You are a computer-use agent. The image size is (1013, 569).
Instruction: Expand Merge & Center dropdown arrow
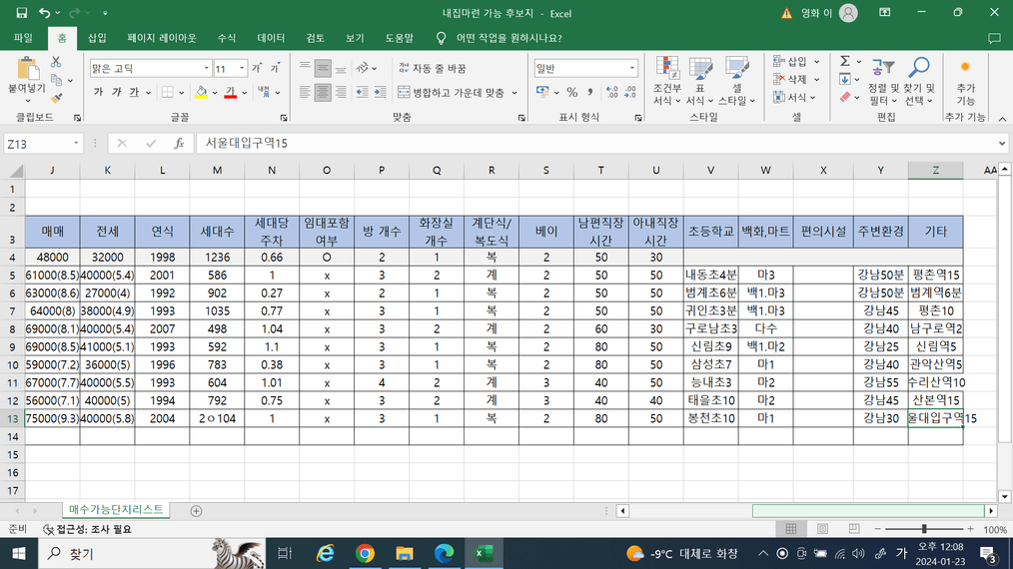click(514, 93)
